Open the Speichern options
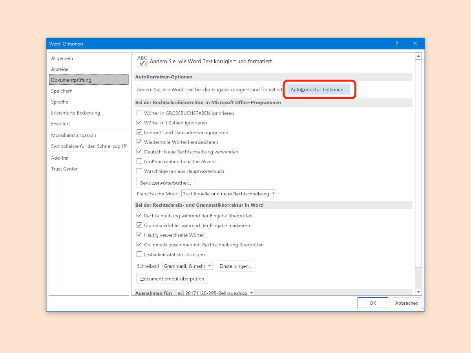 click(89, 91)
